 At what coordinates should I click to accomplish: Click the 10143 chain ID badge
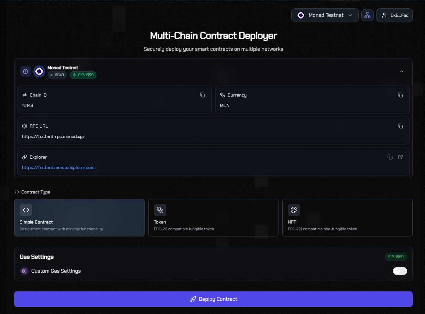[x=57, y=75]
